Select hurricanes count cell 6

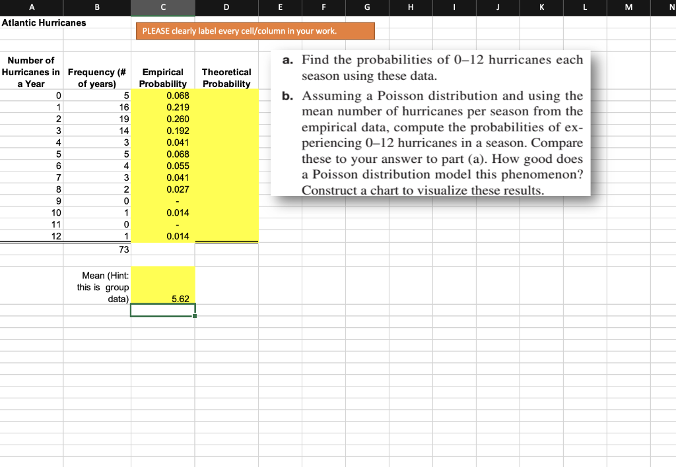(32, 166)
